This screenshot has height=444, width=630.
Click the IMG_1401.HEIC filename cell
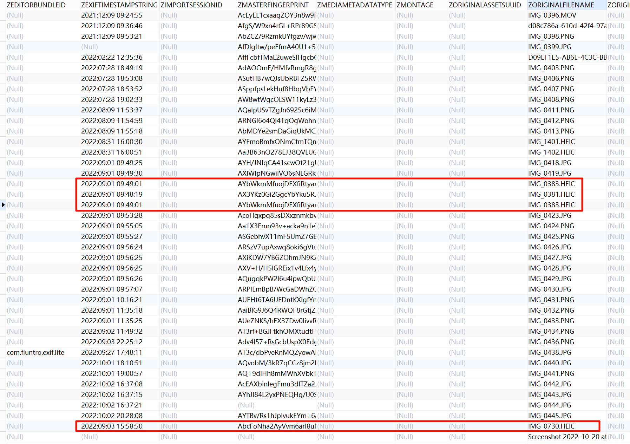click(551, 142)
